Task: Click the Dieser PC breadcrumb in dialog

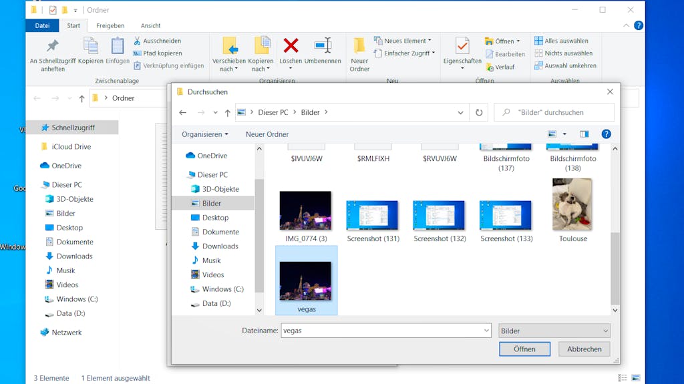Action: (273, 113)
